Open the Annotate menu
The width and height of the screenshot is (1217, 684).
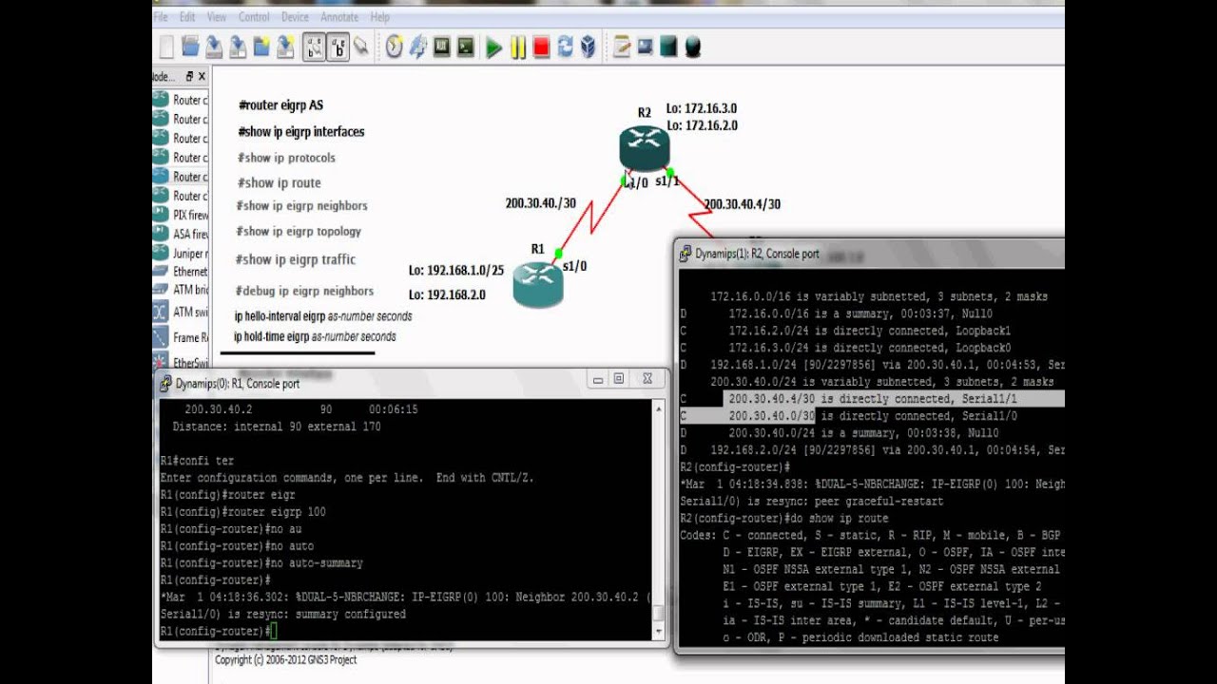pos(339,17)
